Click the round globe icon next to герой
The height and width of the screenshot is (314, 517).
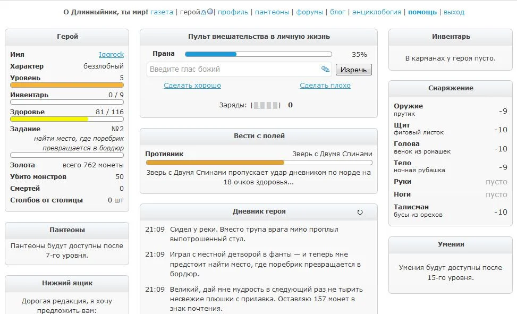coord(210,12)
